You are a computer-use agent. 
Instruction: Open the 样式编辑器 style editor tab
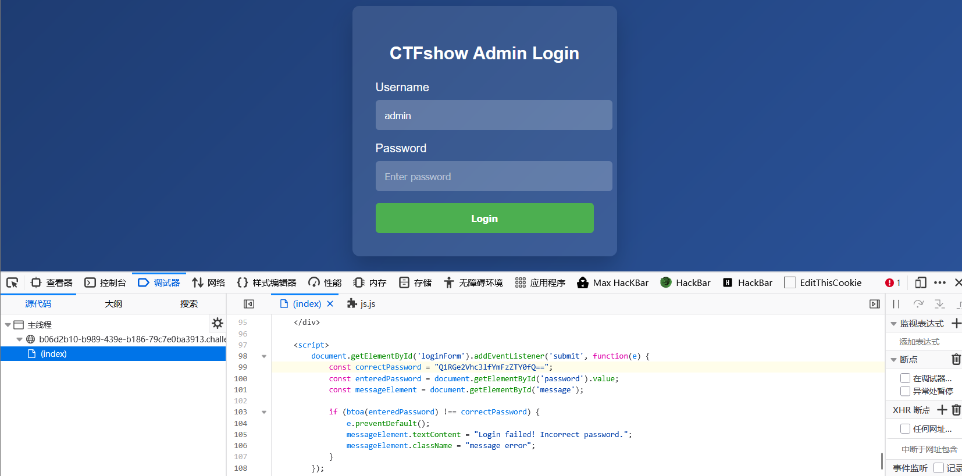[267, 282]
